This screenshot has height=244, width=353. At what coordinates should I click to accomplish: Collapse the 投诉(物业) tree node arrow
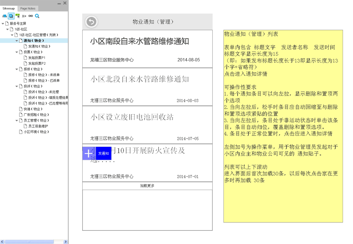point(17,86)
